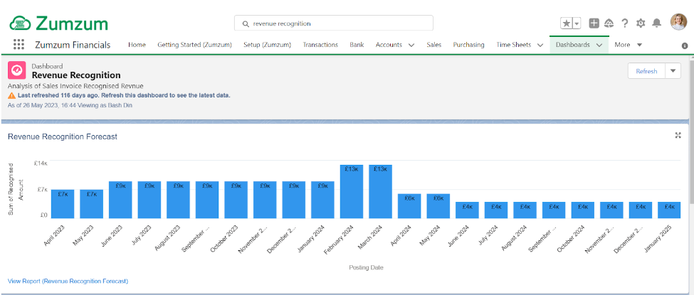The width and height of the screenshot is (694, 295).
Task: Expand the Revenue Recognition Forecast chart
Action: click(678, 135)
